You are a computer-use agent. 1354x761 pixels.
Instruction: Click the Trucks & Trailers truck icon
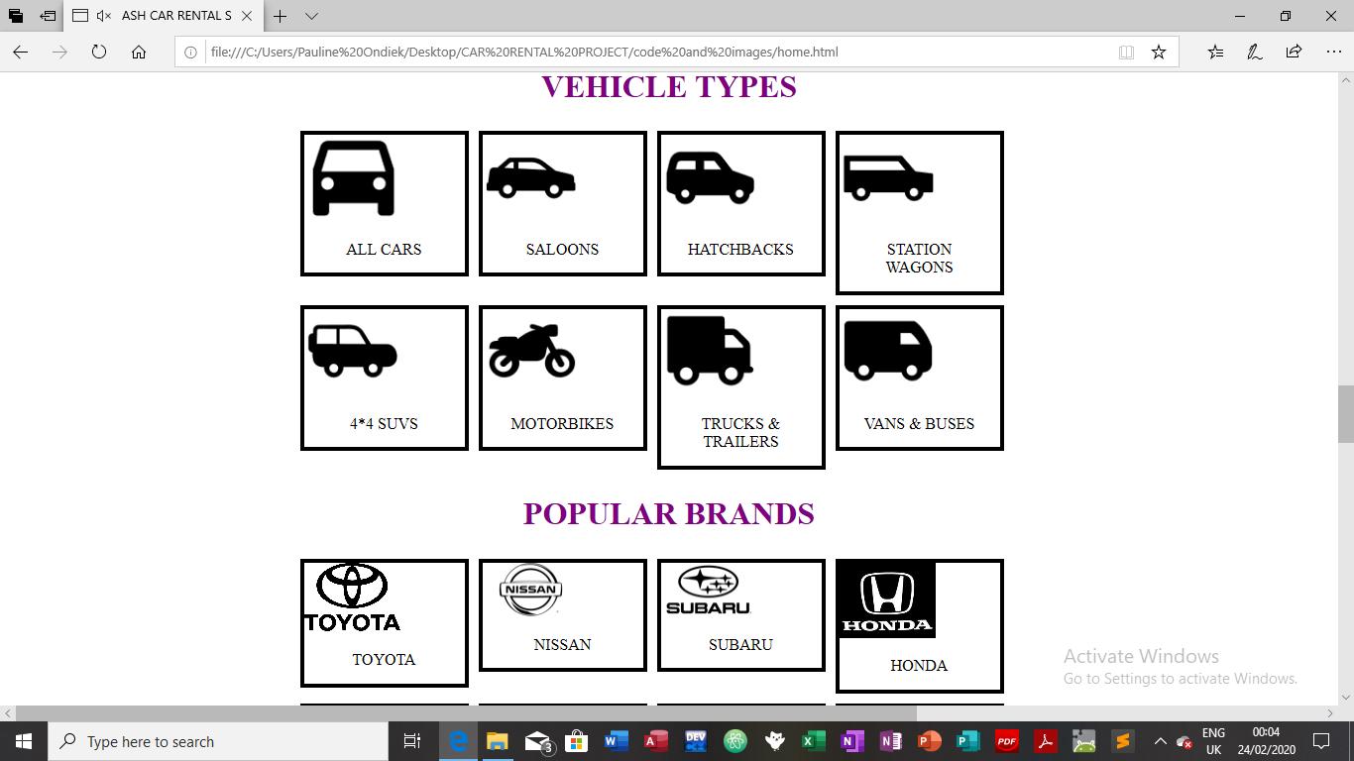point(710,351)
